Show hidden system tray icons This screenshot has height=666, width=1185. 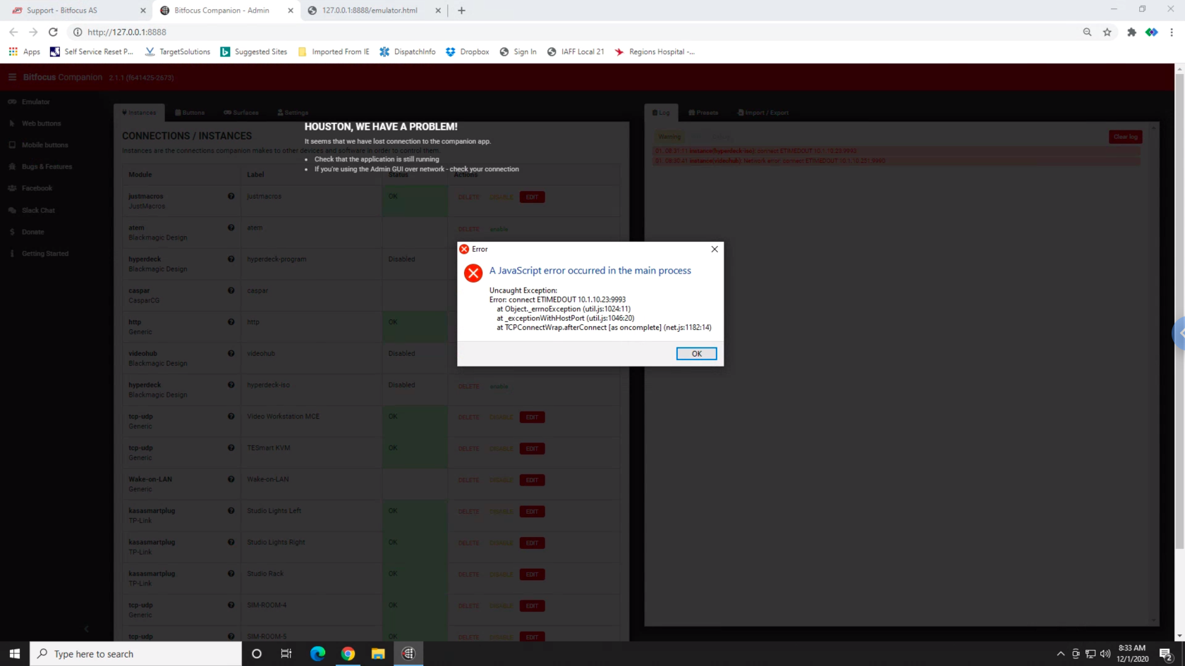[x=1060, y=653]
